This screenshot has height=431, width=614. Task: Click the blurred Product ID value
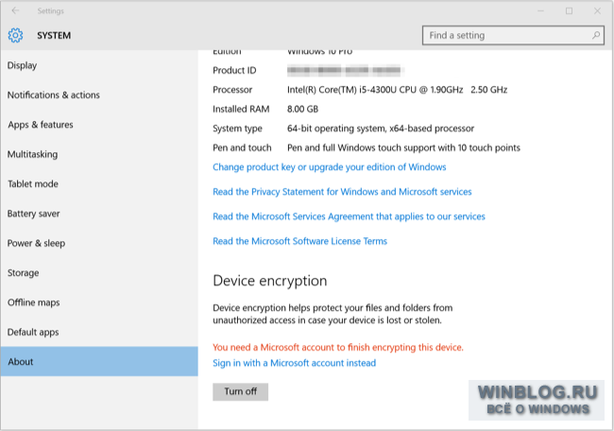coord(346,71)
